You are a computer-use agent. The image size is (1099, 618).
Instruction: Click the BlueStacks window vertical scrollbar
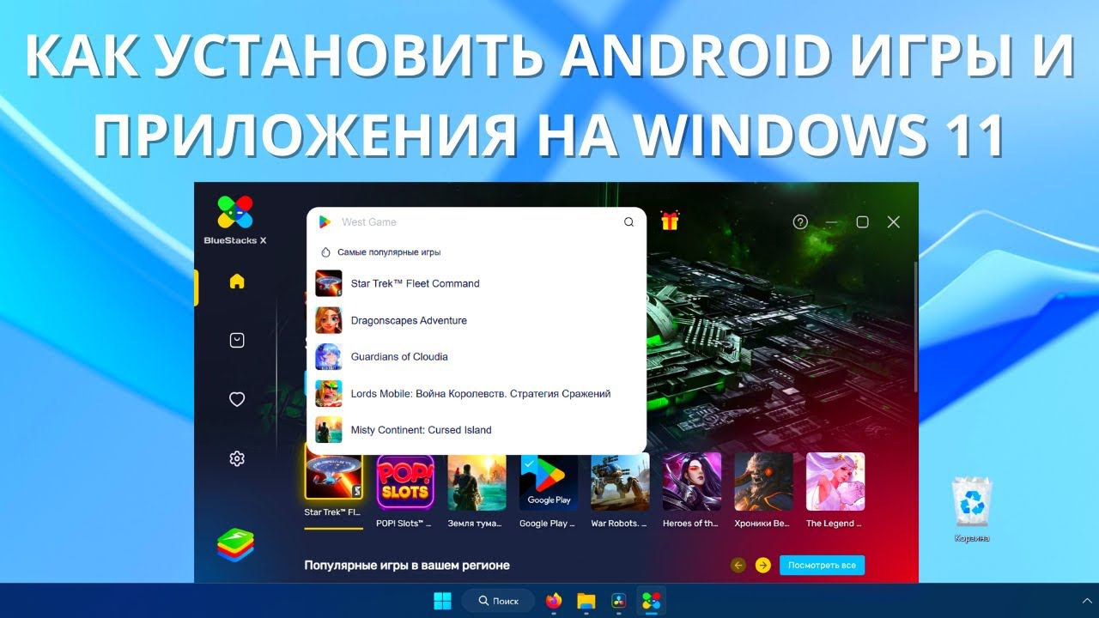915,326
